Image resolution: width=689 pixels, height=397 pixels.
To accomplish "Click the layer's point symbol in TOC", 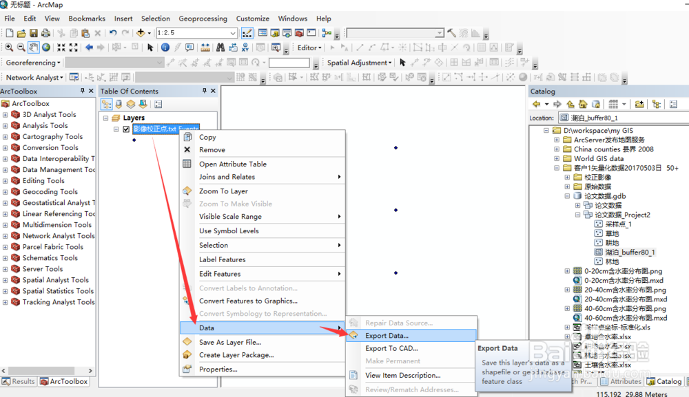I will pos(134,140).
